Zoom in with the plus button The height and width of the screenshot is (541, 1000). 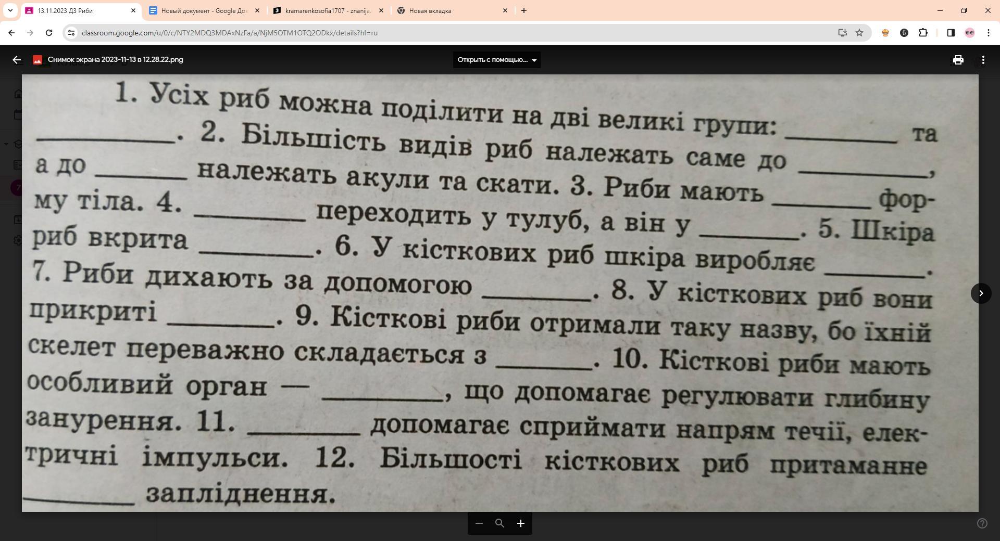point(520,523)
